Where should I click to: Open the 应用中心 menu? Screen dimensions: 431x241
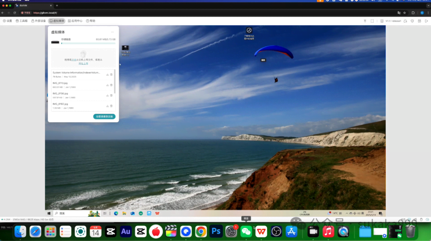point(75,21)
